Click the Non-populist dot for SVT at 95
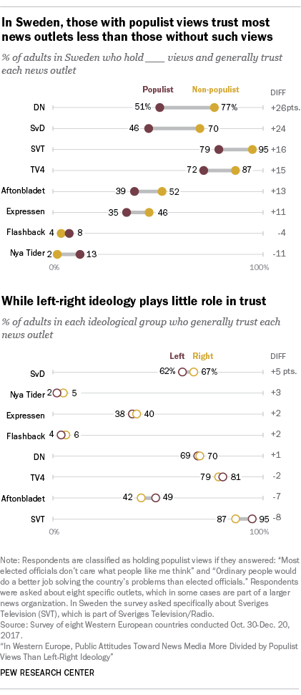This screenshot has width=301, height=695. click(x=252, y=149)
